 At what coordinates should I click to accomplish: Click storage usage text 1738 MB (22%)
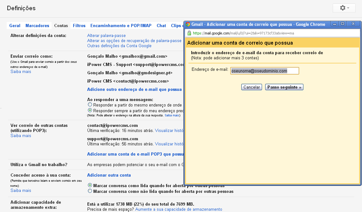click(141, 204)
